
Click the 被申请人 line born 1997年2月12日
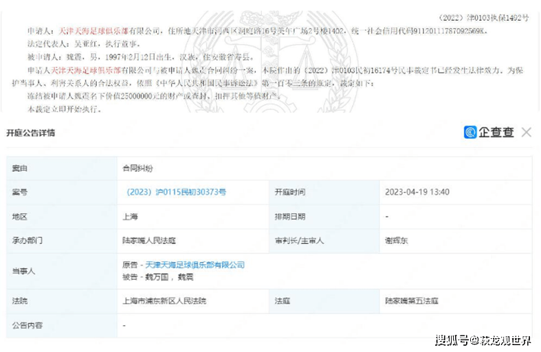click(141, 57)
